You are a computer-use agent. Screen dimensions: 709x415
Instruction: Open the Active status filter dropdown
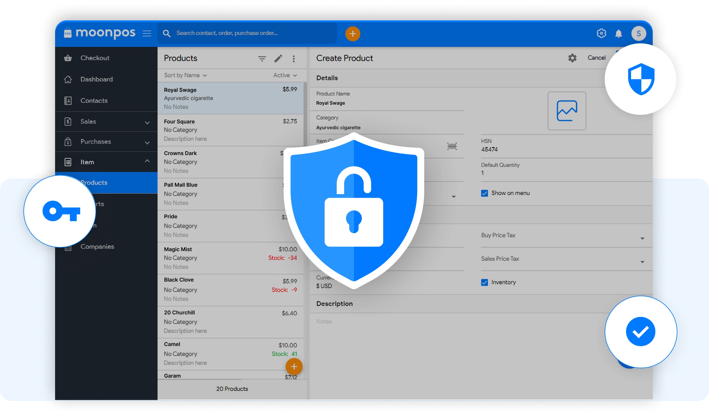click(x=285, y=75)
